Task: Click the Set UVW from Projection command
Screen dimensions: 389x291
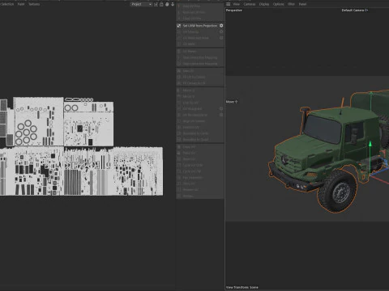Action: [200, 26]
